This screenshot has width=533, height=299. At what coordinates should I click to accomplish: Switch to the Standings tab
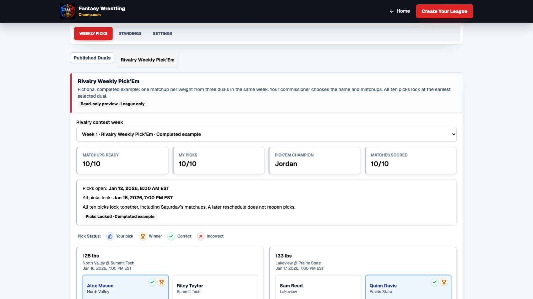130,34
